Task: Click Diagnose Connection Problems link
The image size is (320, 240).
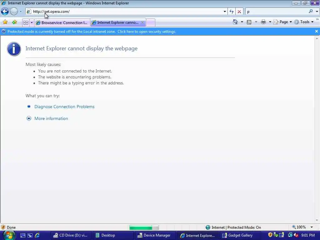Action: point(64,107)
